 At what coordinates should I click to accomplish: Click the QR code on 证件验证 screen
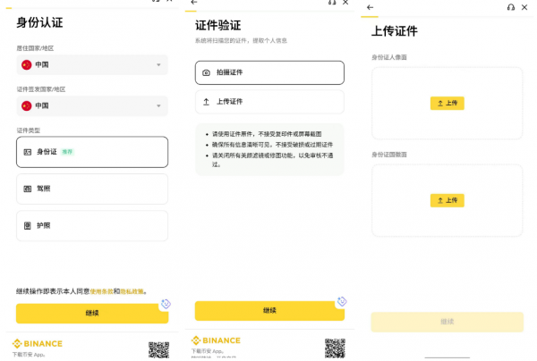[335, 348]
